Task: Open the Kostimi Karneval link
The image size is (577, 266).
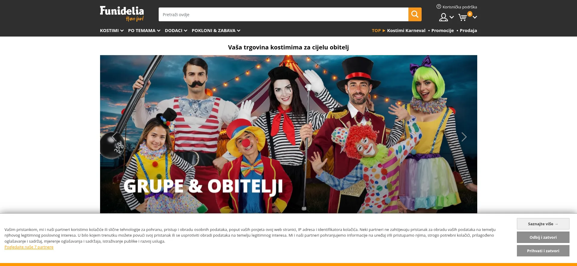Action: 406,31
